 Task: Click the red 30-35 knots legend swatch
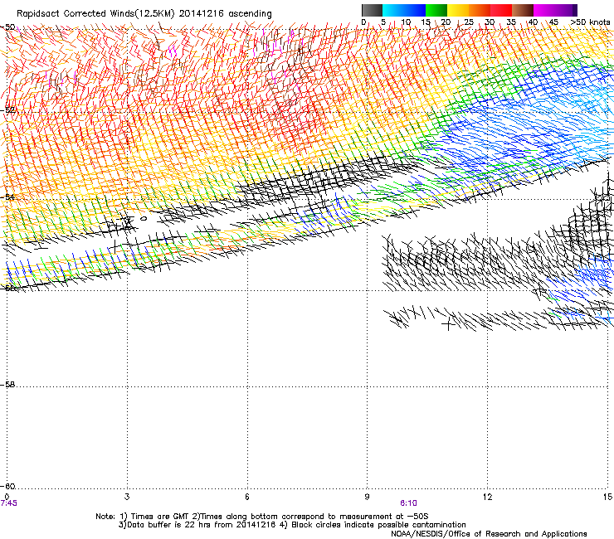501,10
